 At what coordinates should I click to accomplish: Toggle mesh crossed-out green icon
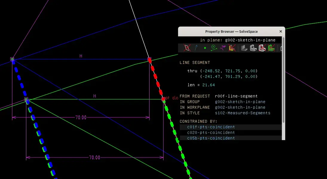[271, 48]
